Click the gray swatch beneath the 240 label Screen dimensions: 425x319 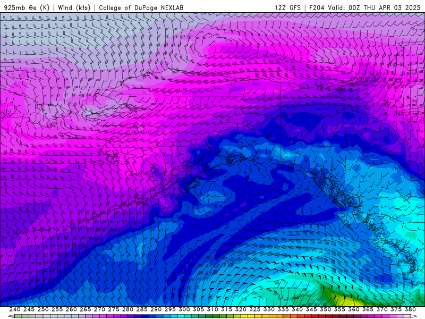click(x=18, y=316)
